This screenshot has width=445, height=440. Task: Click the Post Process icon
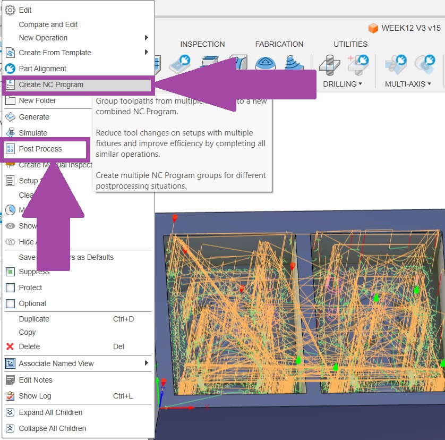click(10, 149)
